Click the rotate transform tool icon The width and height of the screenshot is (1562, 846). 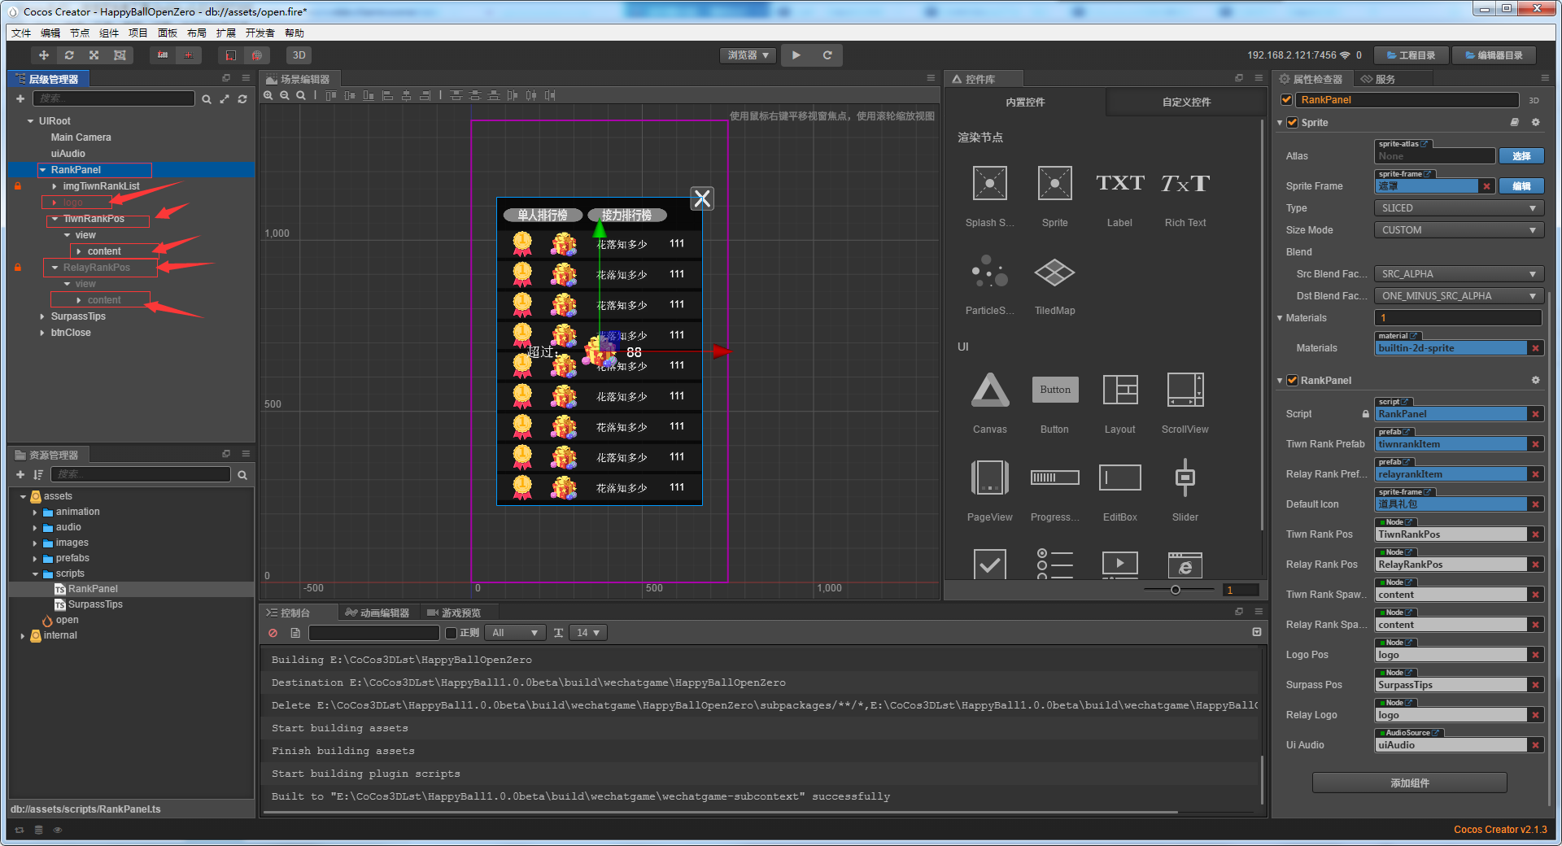click(69, 55)
